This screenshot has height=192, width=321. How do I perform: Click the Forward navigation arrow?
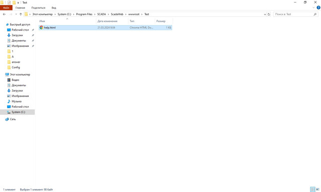[x=11, y=15]
